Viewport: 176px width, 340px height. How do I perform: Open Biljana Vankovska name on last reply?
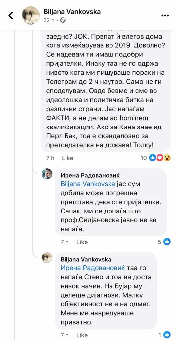pos(86,259)
